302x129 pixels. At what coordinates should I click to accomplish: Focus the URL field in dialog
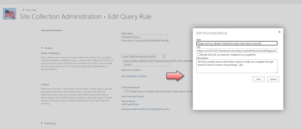(237, 51)
